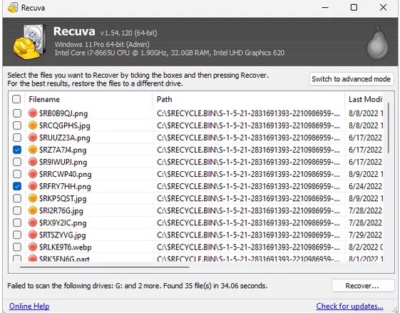Click the 'Windows 11 Pro 64-bit (Admin)' text
Image resolution: width=400 pixels, height=313 pixels.
102,44
